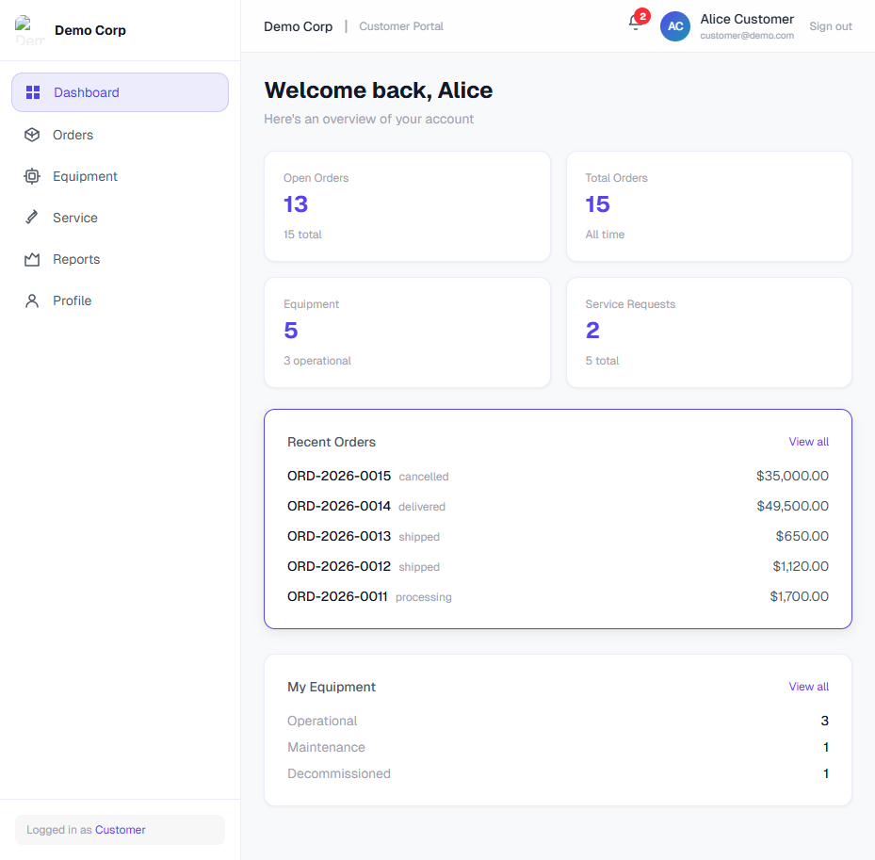Viewport: 875px width, 860px height.
Task: Click Demo Corp header title
Action: click(298, 26)
